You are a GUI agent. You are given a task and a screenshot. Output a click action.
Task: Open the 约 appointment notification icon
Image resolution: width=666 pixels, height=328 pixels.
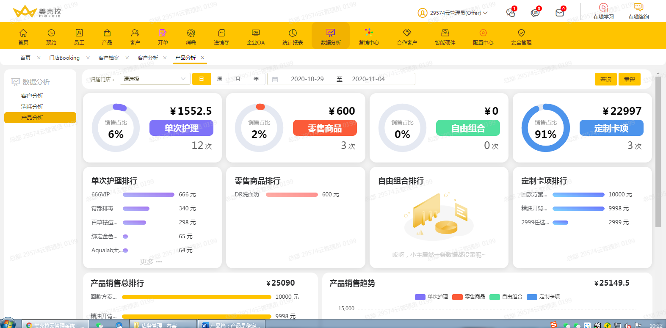coord(535,13)
